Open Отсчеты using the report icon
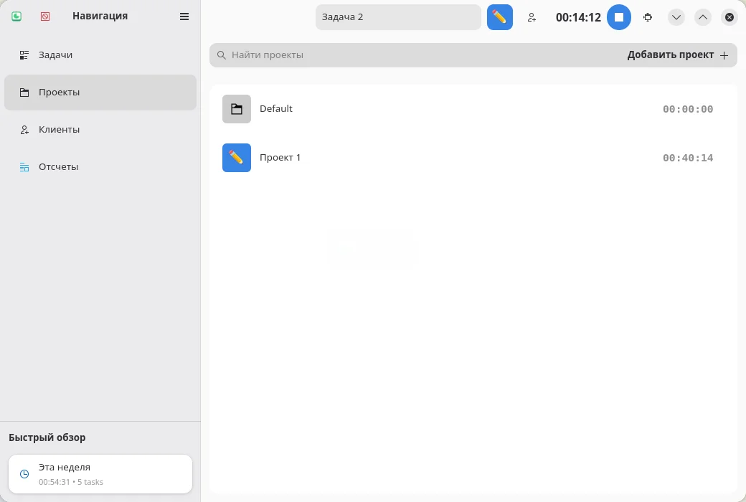The width and height of the screenshot is (746, 502). [x=25, y=166]
